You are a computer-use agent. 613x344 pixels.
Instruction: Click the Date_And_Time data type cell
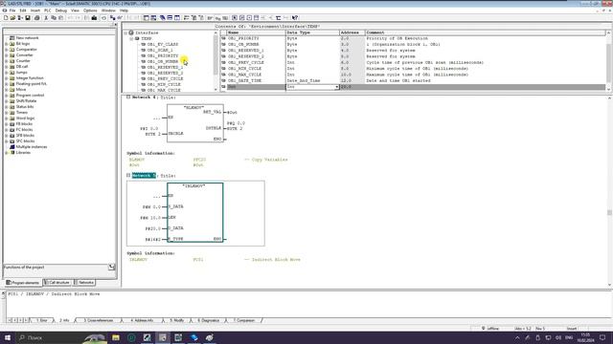pyautogui.click(x=312, y=80)
